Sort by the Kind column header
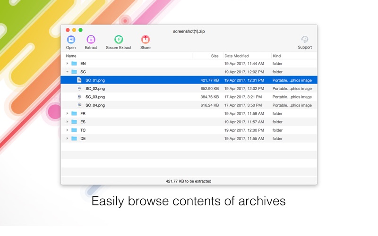Viewport: 378px width, 236px height. 293,56
